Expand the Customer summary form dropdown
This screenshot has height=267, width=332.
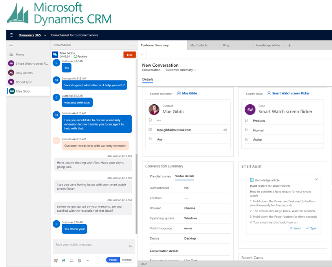tap(195, 70)
